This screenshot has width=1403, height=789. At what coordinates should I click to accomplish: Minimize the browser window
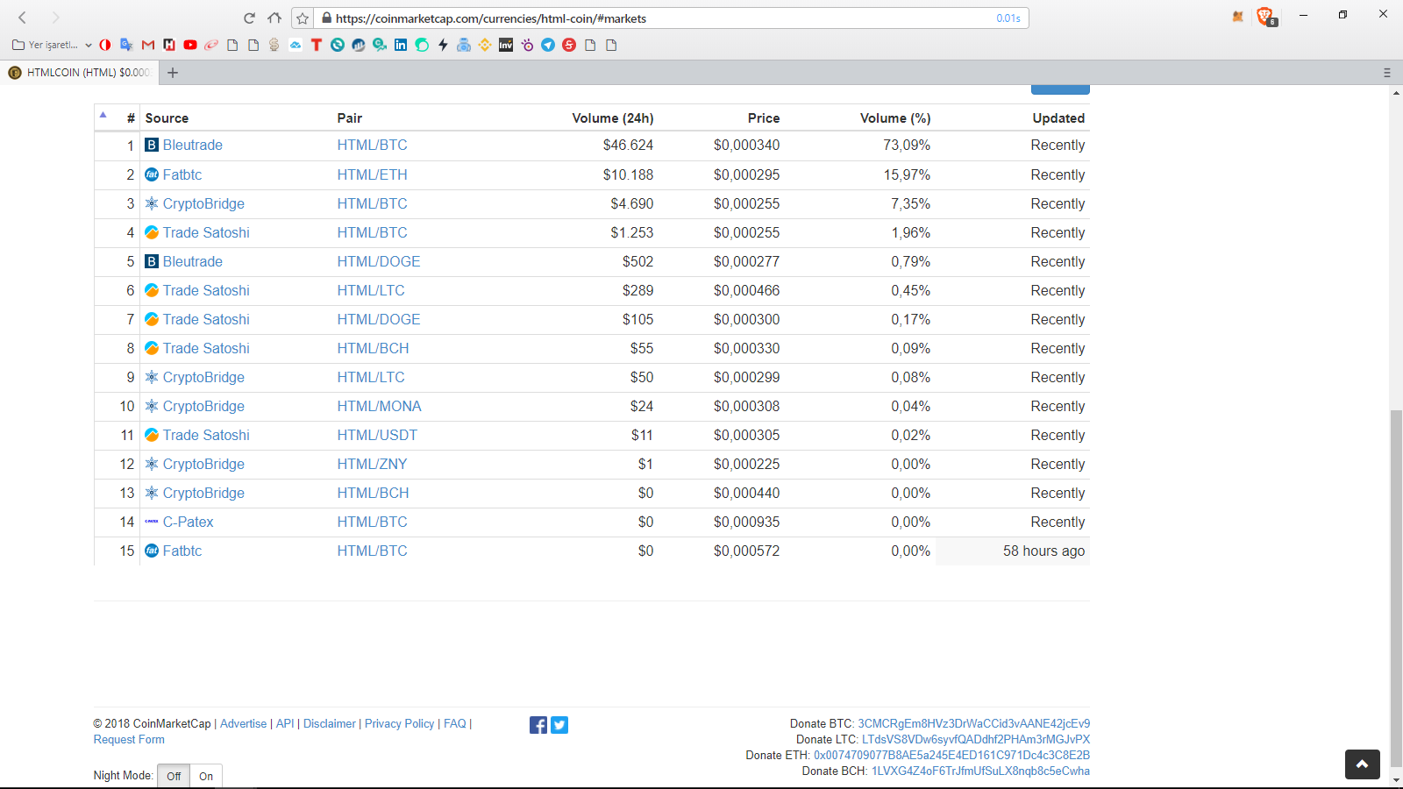(1303, 15)
